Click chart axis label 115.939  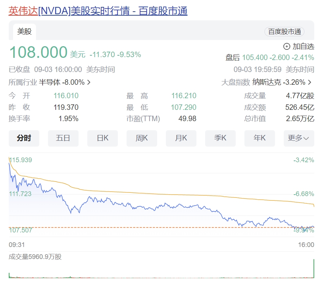21,160
